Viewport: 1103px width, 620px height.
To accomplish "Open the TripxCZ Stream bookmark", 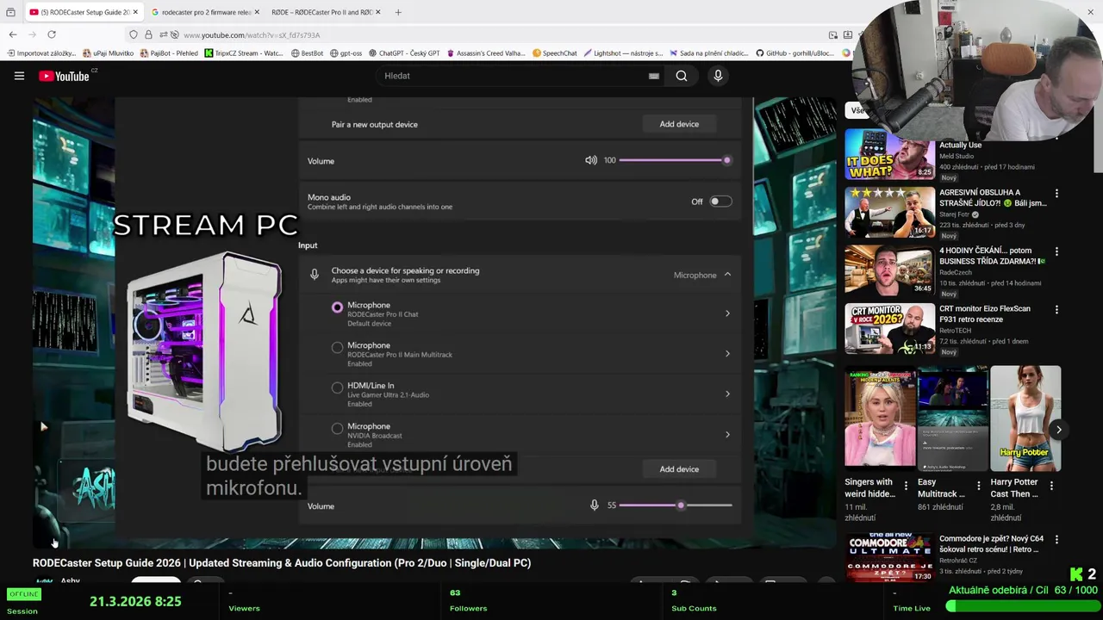I will (244, 53).
